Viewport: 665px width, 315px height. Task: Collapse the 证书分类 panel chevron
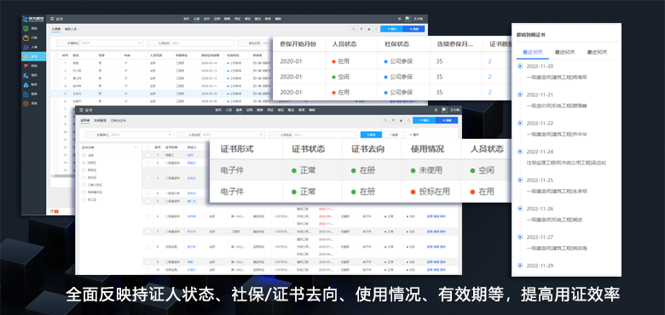[x=136, y=147]
